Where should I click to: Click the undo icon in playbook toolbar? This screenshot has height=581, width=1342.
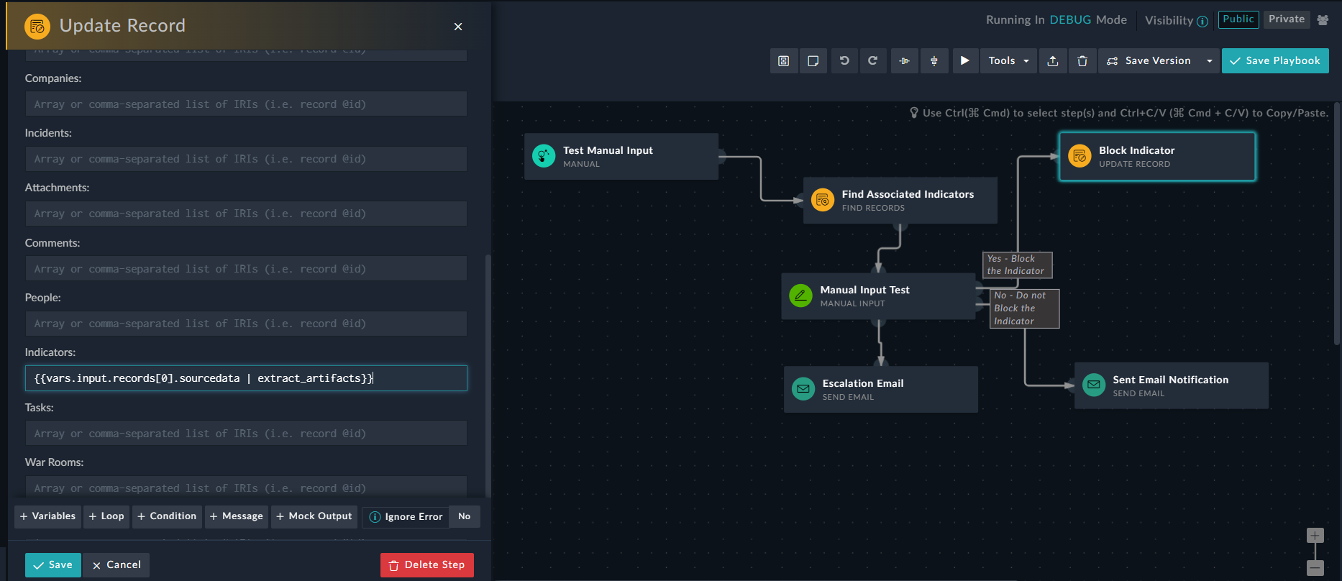coord(844,61)
